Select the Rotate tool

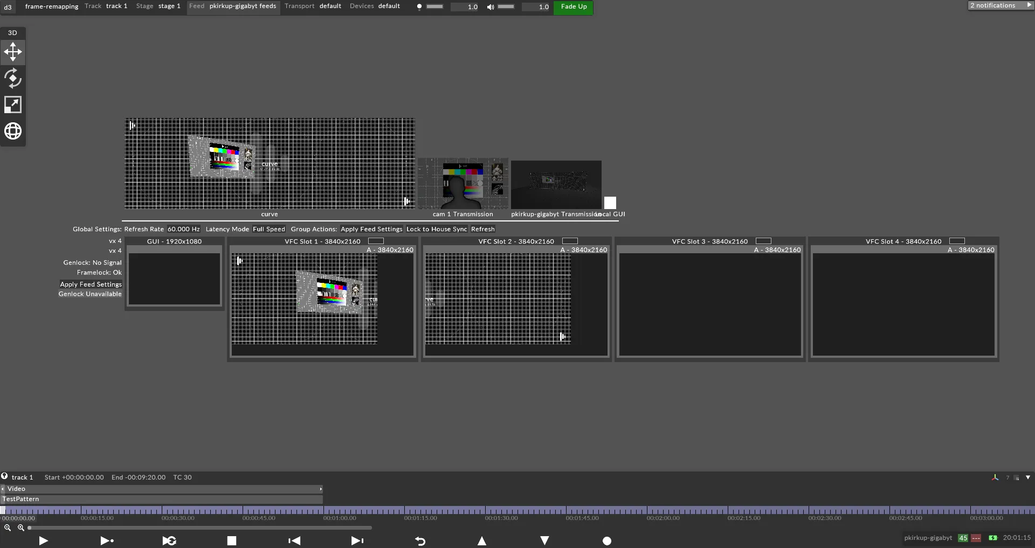pyautogui.click(x=12, y=78)
